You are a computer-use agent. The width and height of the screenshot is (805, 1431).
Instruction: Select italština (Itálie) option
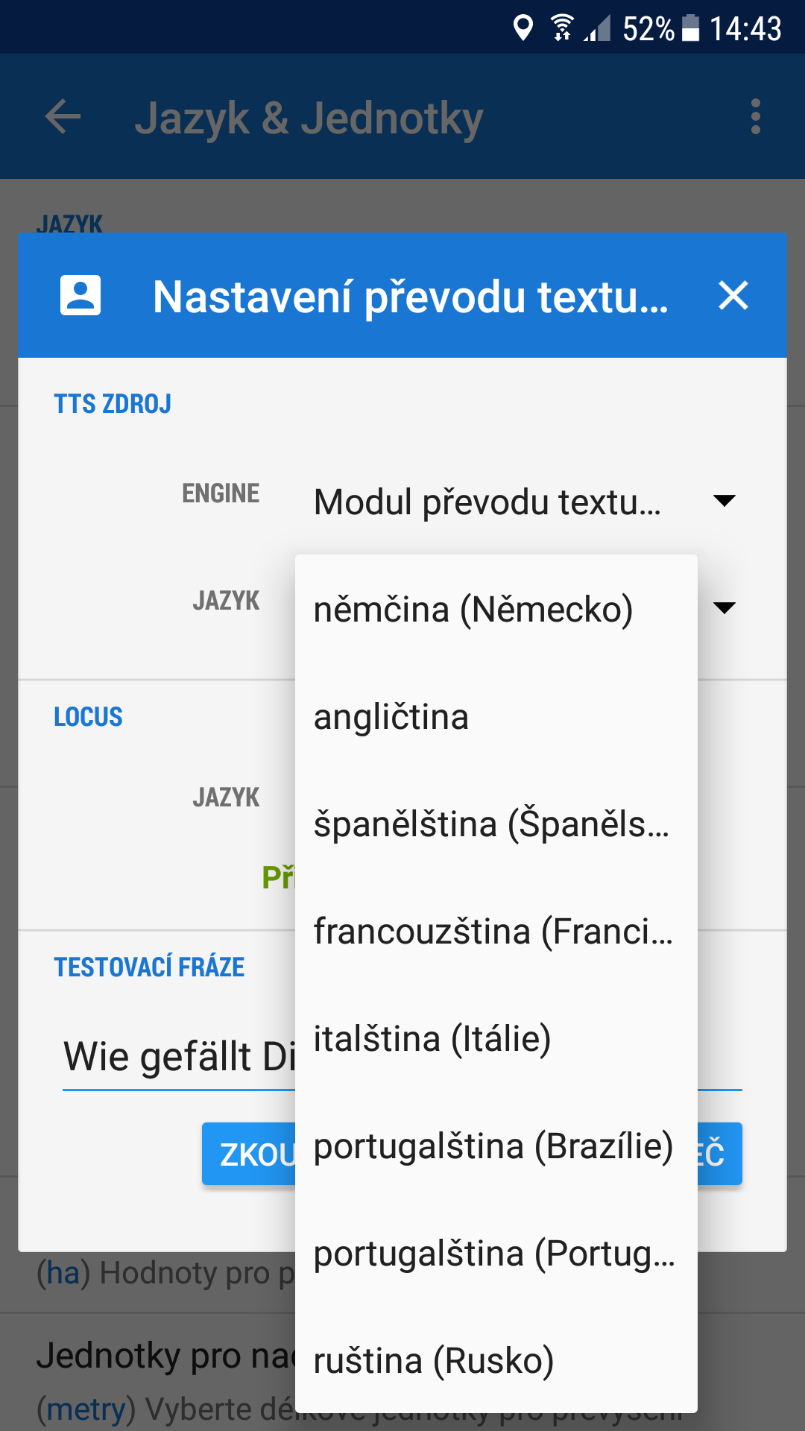coord(432,1039)
